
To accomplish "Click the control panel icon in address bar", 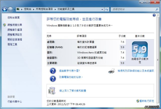I will coord(18,9).
